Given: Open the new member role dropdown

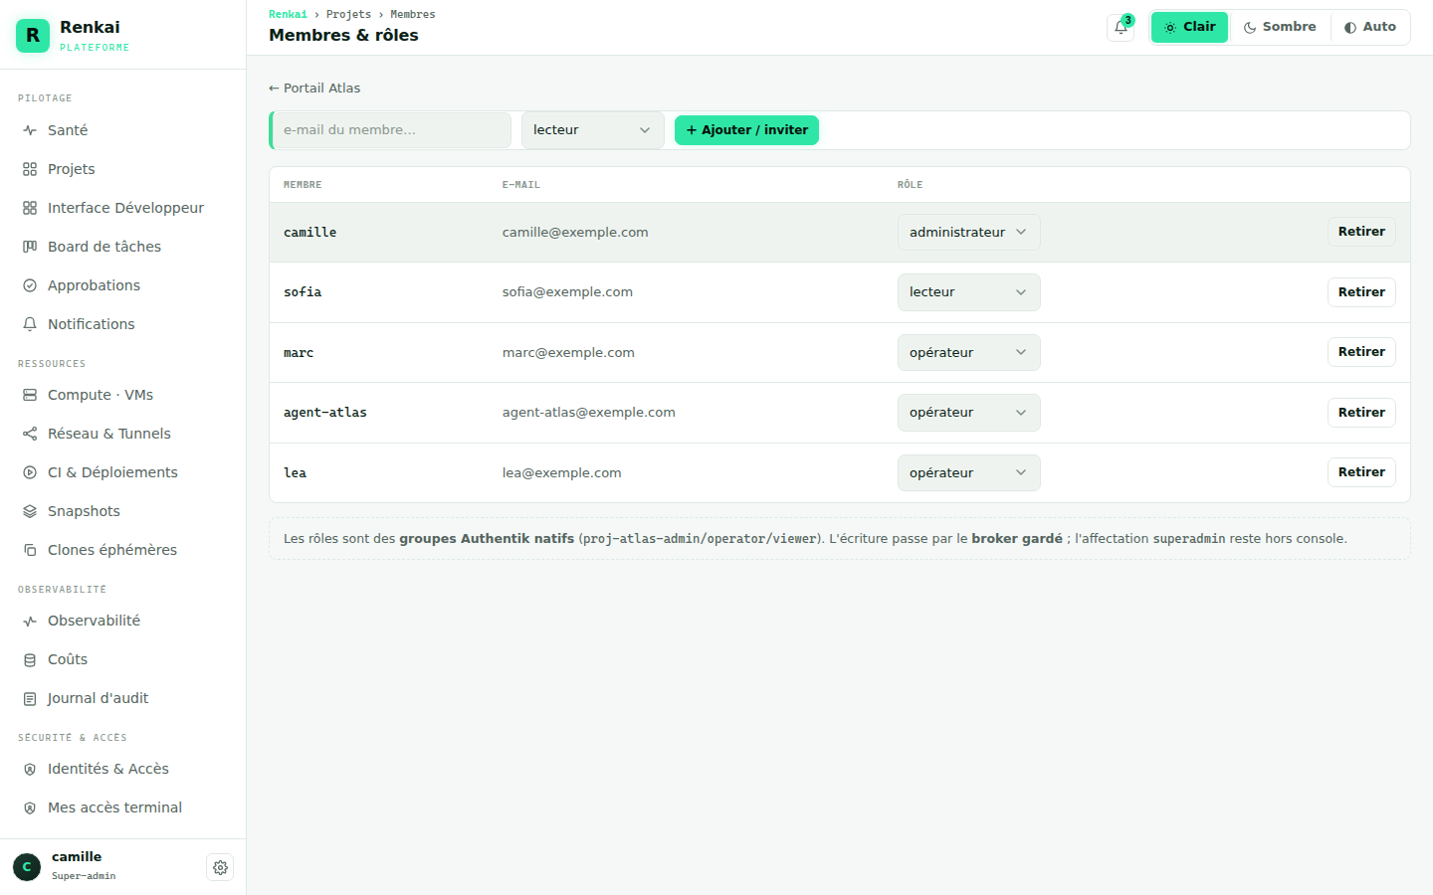Looking at the screenshot, I should pyautogui.click(x=592, y=130).
